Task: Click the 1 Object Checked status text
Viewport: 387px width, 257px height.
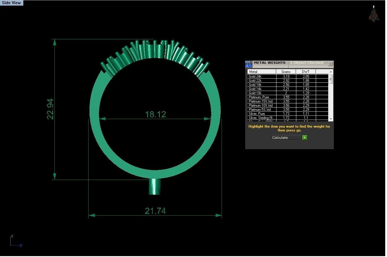Action: [x=307, y=63]
